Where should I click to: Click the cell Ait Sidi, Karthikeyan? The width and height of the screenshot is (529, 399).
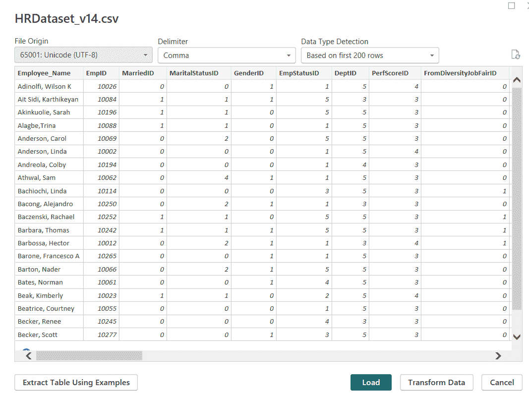coord(49,100)
